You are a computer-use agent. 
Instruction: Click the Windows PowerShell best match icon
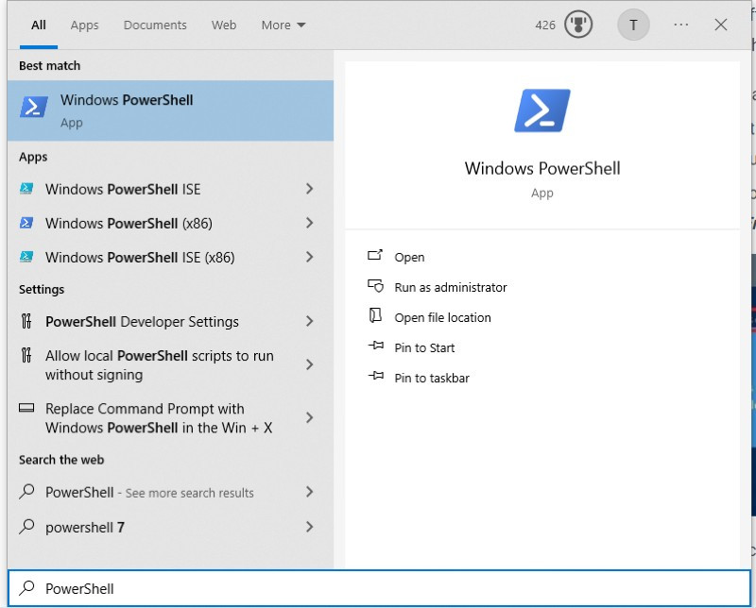pyautogui.click(x=34, y=107)
